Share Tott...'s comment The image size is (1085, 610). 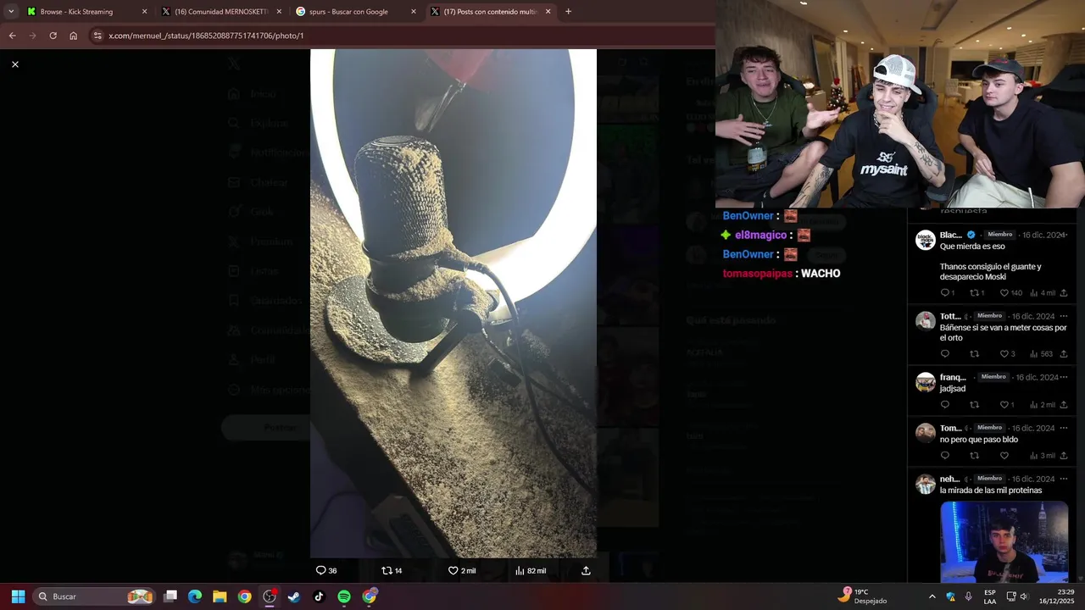tap(1064, 354)
